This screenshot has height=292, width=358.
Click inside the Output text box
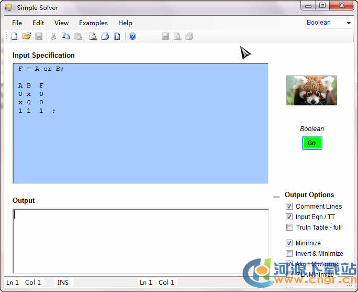141,241
